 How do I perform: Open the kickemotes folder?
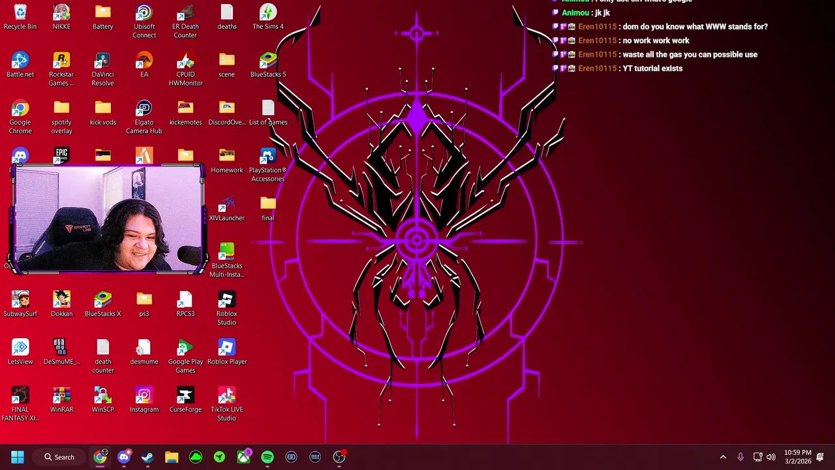[x=185, y=113]
